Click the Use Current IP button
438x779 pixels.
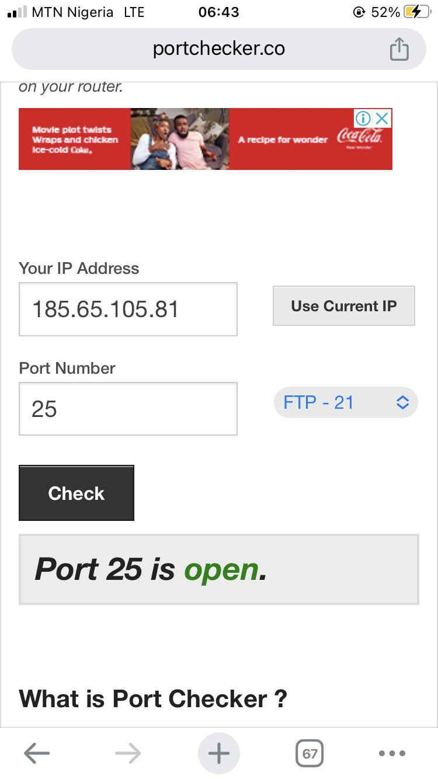coord(343,306)
